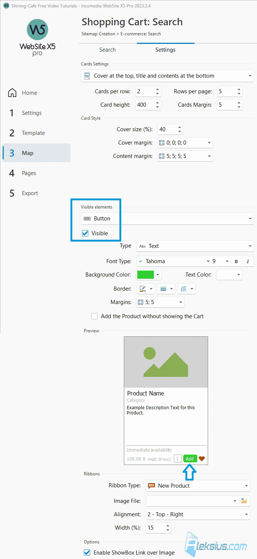The width and height of the screenshot is (257, 559).
Task: Click the Cover margin grid icon
Action: (161, 143)
